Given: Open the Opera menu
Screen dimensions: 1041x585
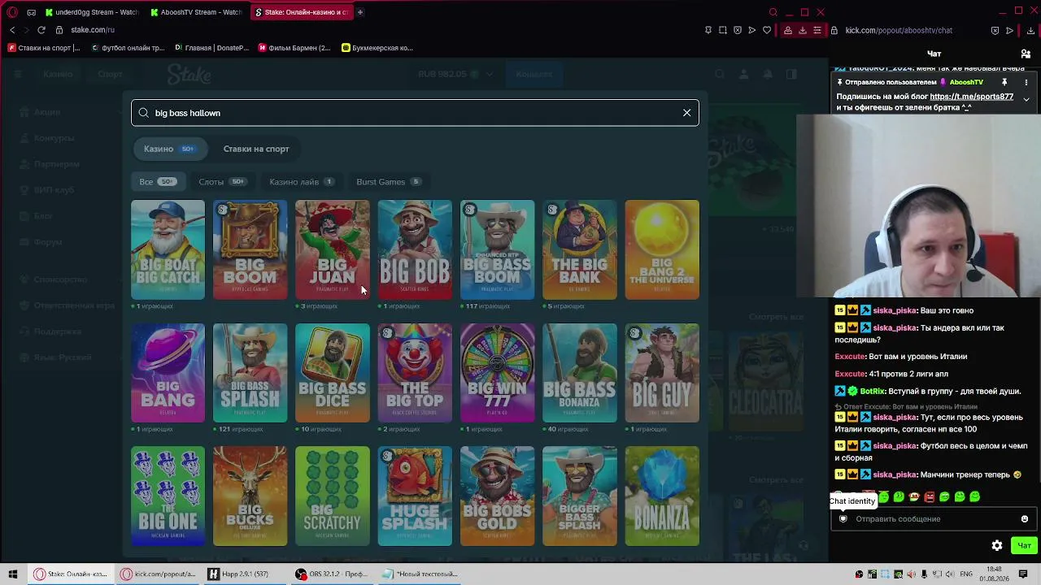Looking at the screenshot, I should (x=12, y=12).
